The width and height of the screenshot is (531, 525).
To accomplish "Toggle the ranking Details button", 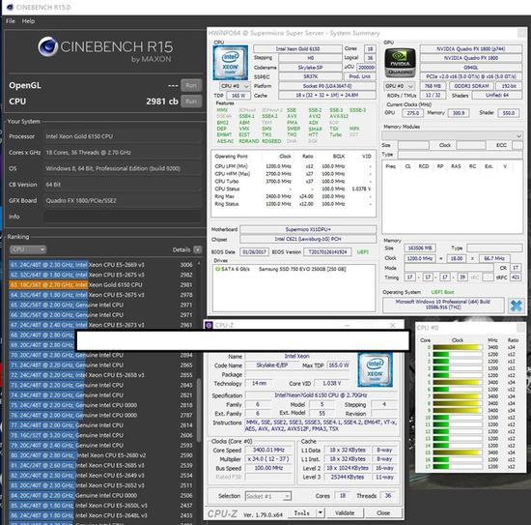I will click(197, 249).
